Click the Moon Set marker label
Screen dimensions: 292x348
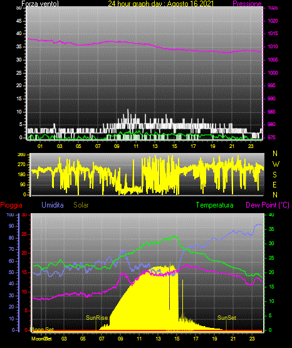(x=42, y=329)
